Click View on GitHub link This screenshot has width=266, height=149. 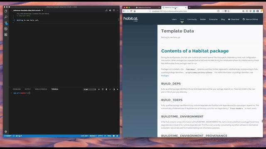[250, 19]
